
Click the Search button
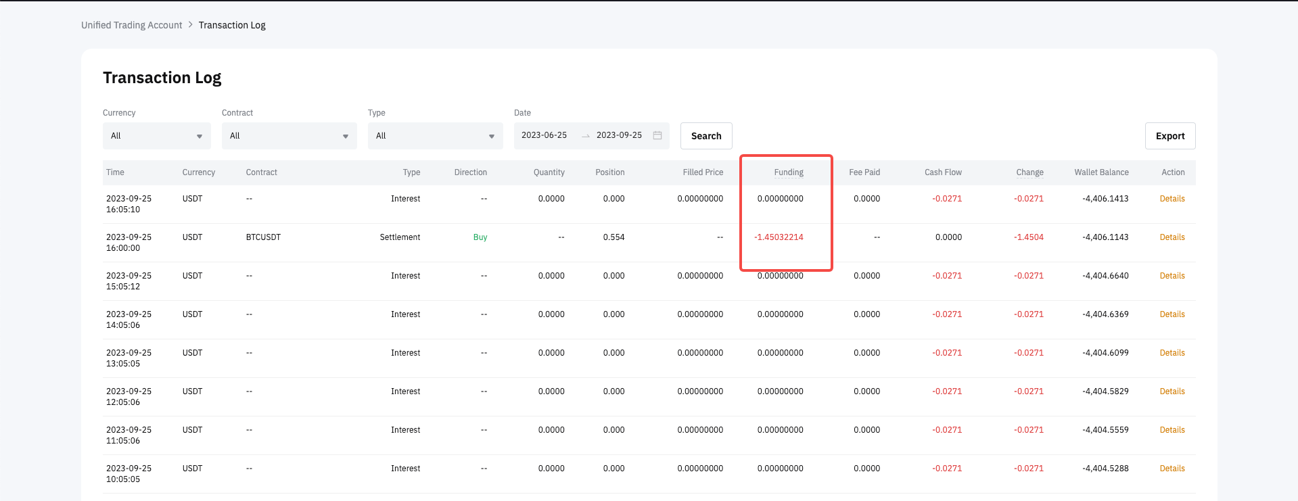point(705,136)
